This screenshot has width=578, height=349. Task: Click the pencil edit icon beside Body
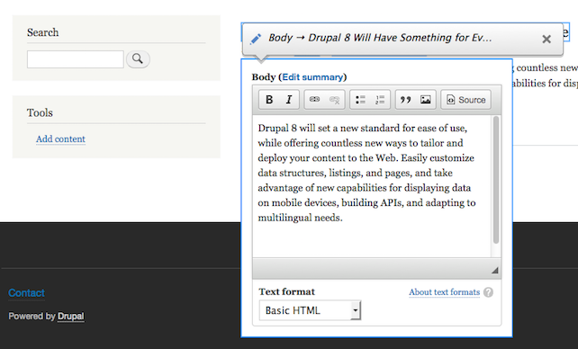coord(256,39)
